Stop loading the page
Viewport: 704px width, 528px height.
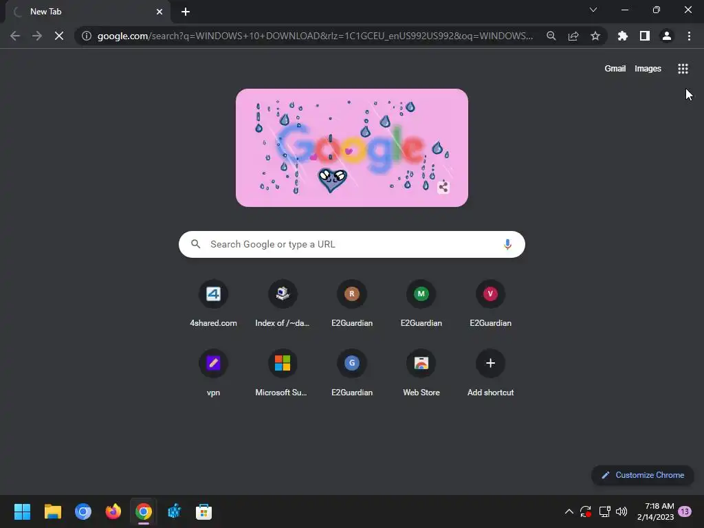coord(59,36)
